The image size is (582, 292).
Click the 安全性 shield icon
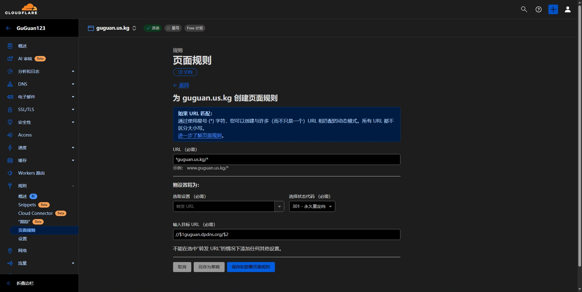pos(10,122)
